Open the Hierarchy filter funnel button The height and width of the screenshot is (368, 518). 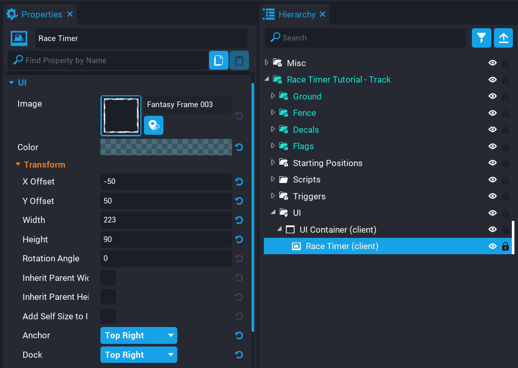pyautogui.click(x=481, y=38)
